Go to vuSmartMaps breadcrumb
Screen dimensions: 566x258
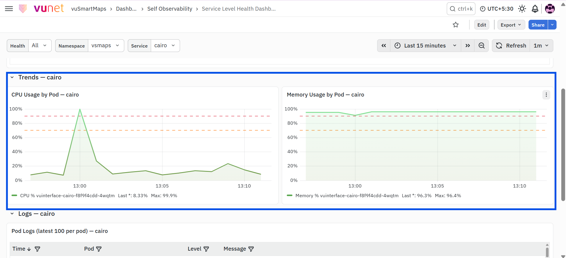pos(89,9)
